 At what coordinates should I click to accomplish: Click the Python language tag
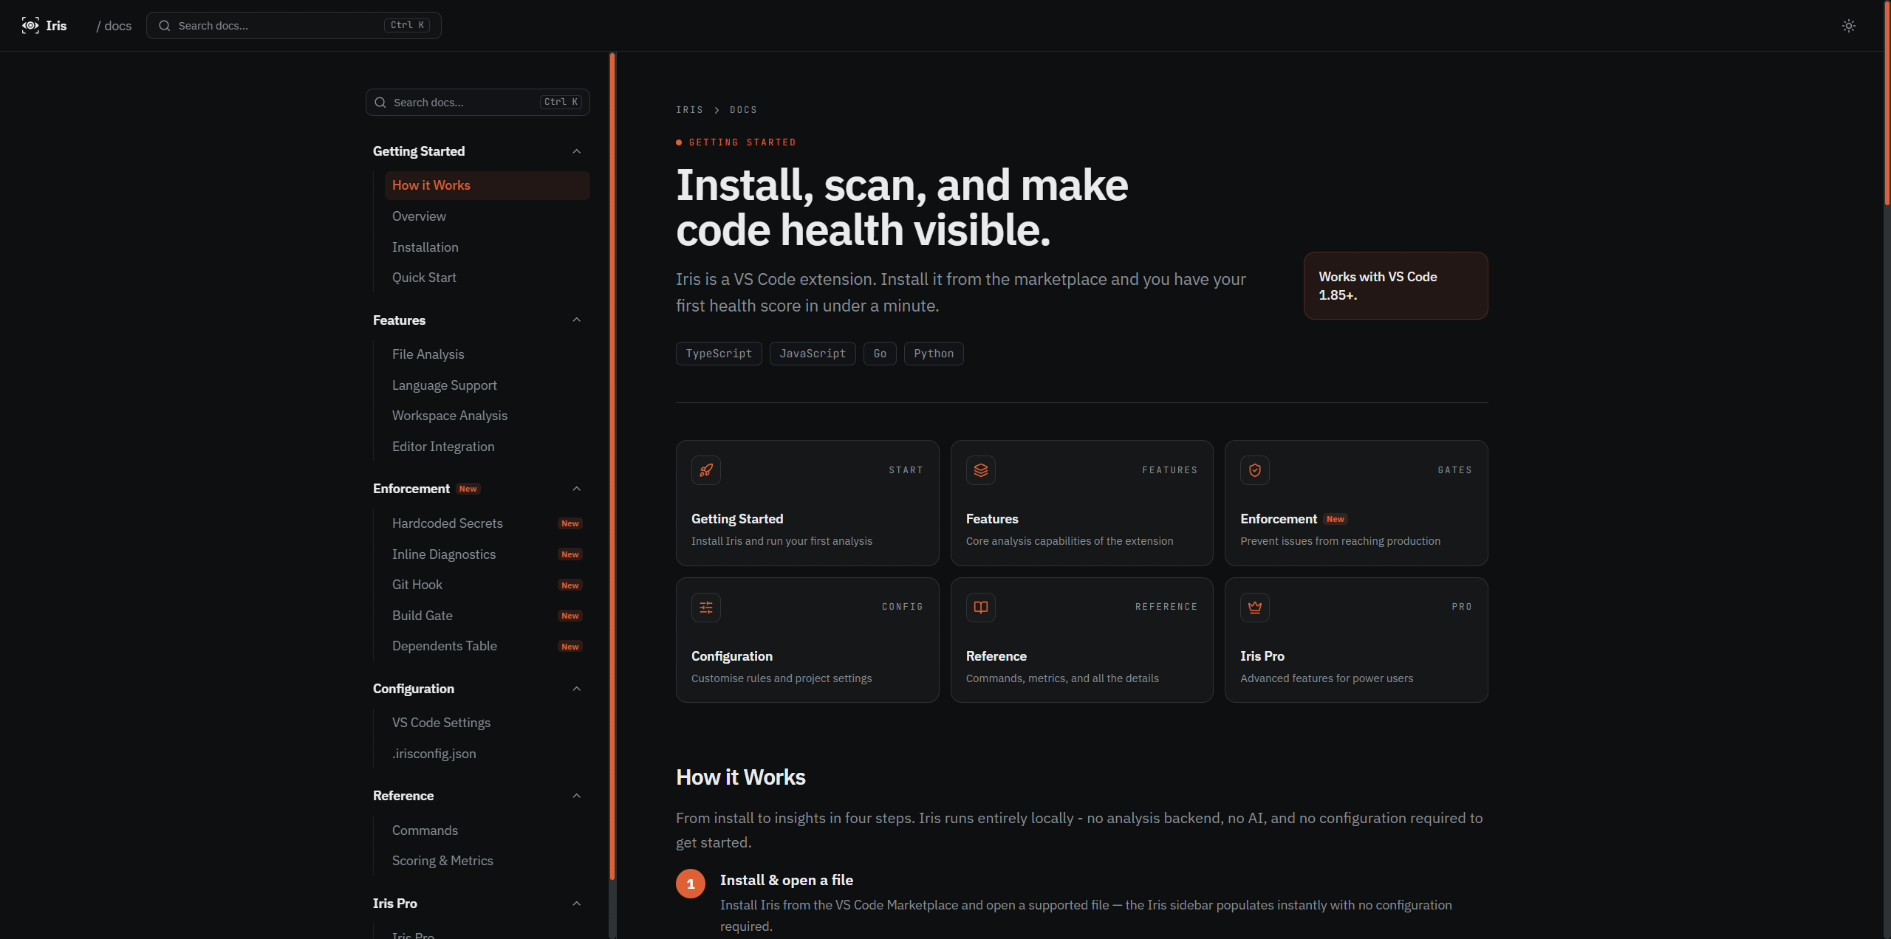click(x=934, y=354)
